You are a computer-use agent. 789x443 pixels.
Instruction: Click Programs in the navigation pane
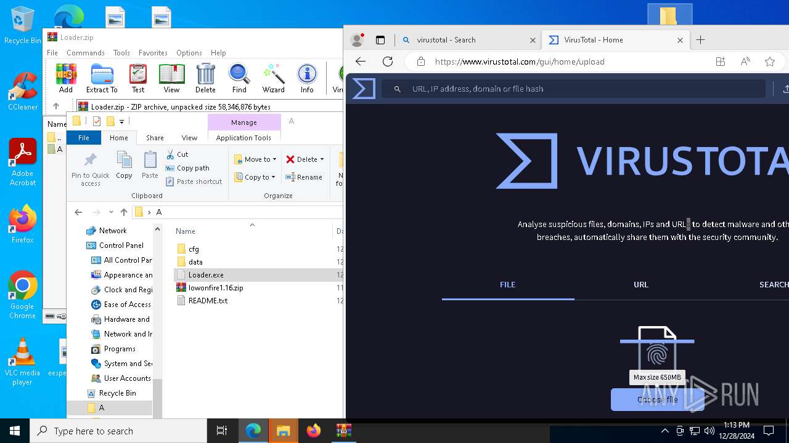click(120, 349)
